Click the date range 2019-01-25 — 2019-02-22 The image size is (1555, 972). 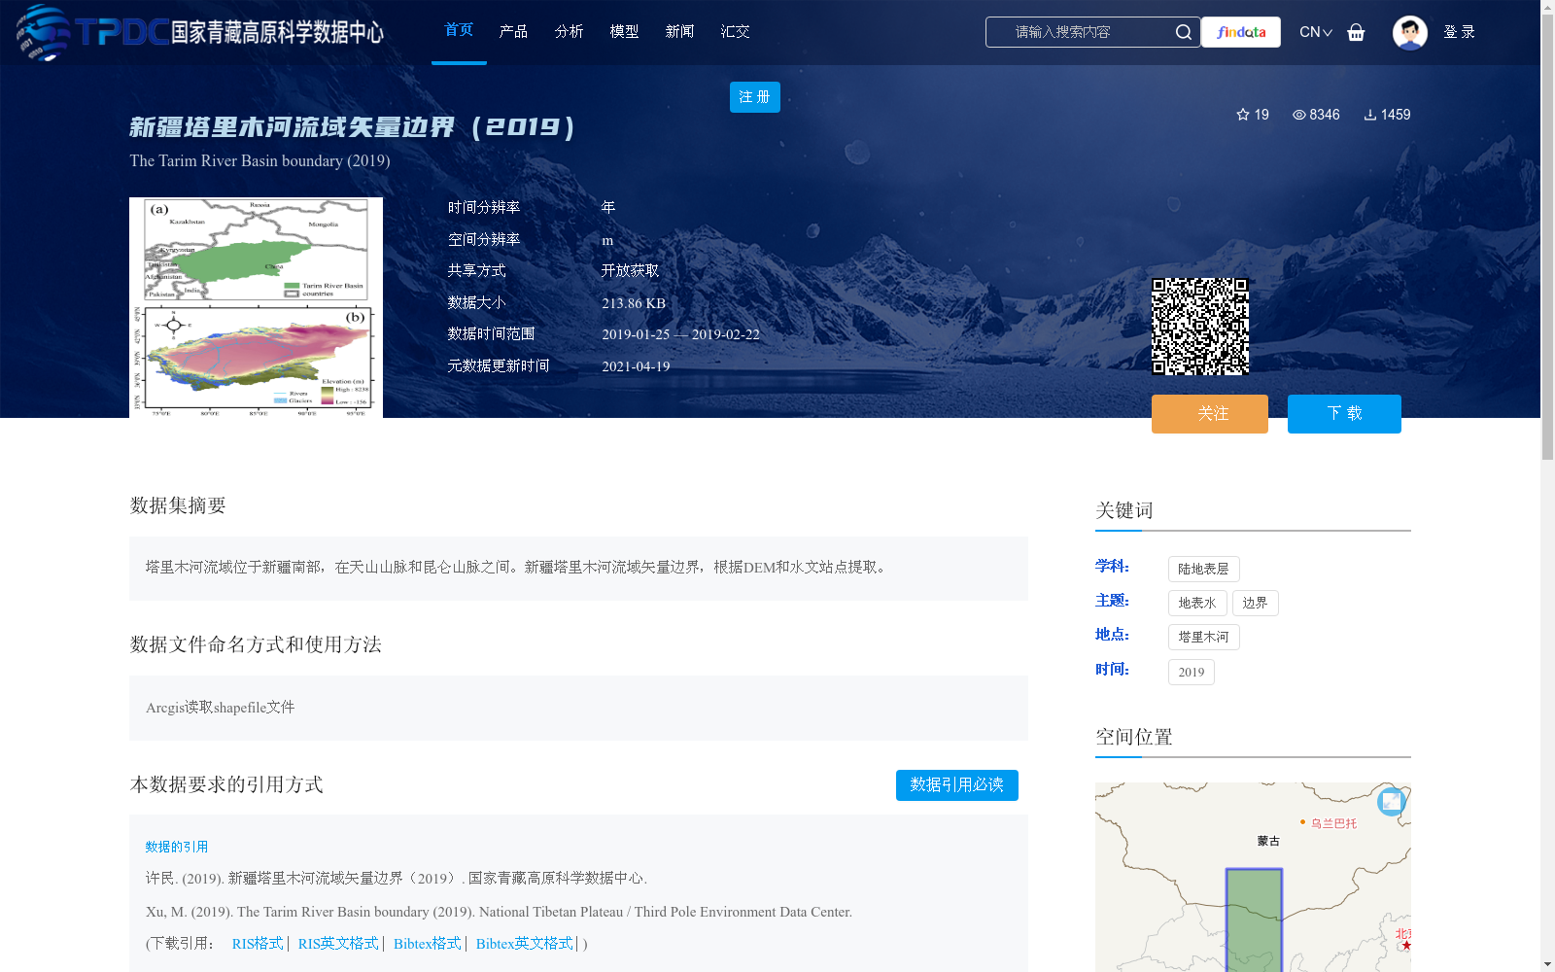(x=680, y=334)
